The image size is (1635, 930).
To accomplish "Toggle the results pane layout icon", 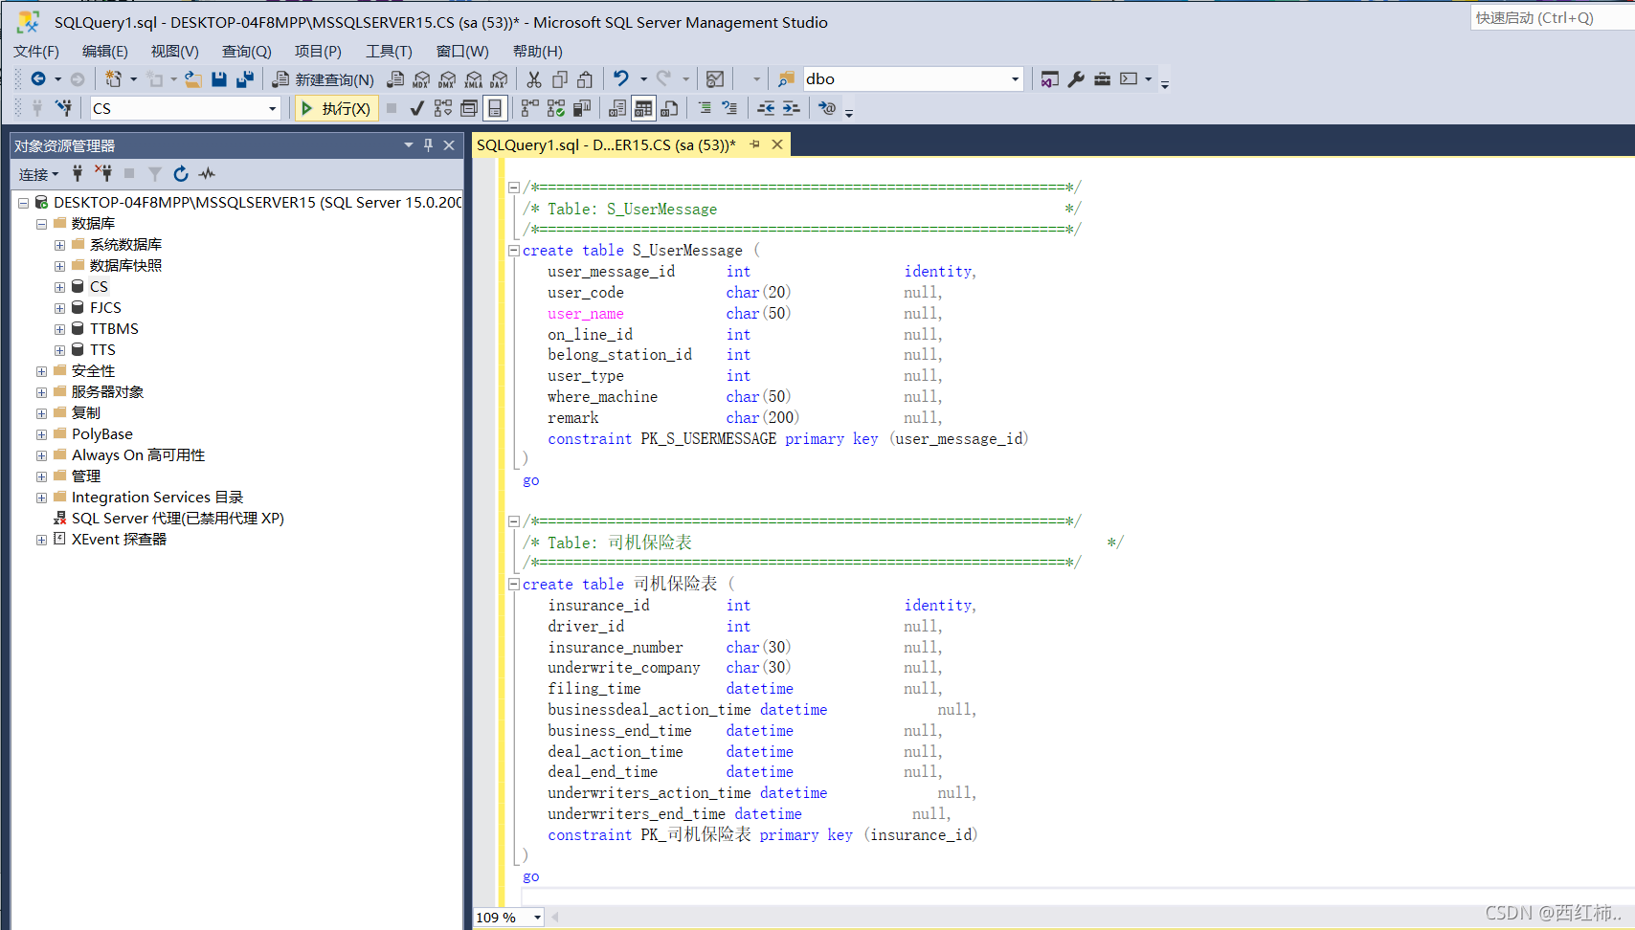I will (495, 108).
